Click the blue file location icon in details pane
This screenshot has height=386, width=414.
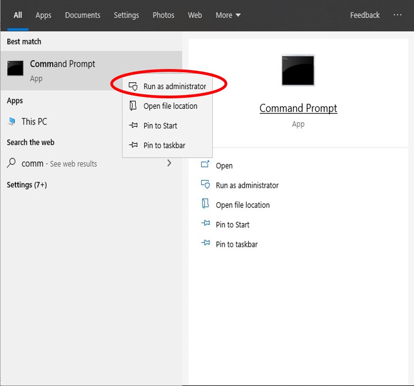coord(205,204)
